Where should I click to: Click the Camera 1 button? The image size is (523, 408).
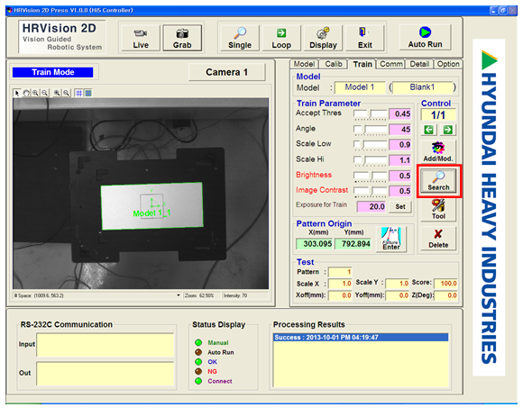(x=227, y=72)
